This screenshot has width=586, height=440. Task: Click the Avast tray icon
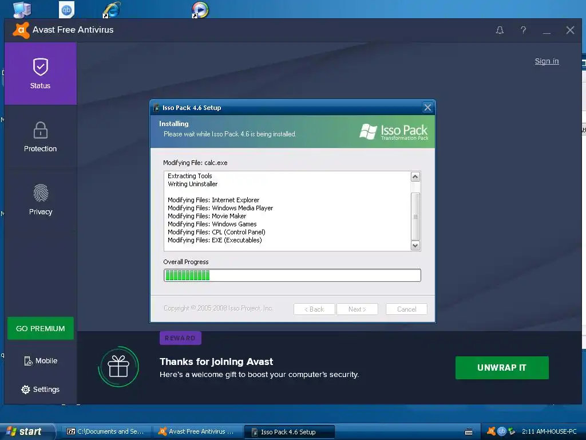[x=492, y=431]
